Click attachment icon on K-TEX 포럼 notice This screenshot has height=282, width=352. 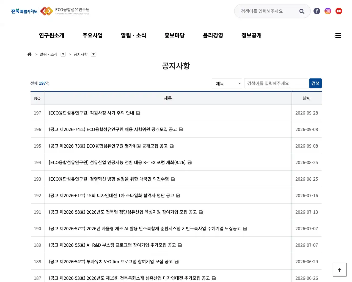[x=190, y=162]
